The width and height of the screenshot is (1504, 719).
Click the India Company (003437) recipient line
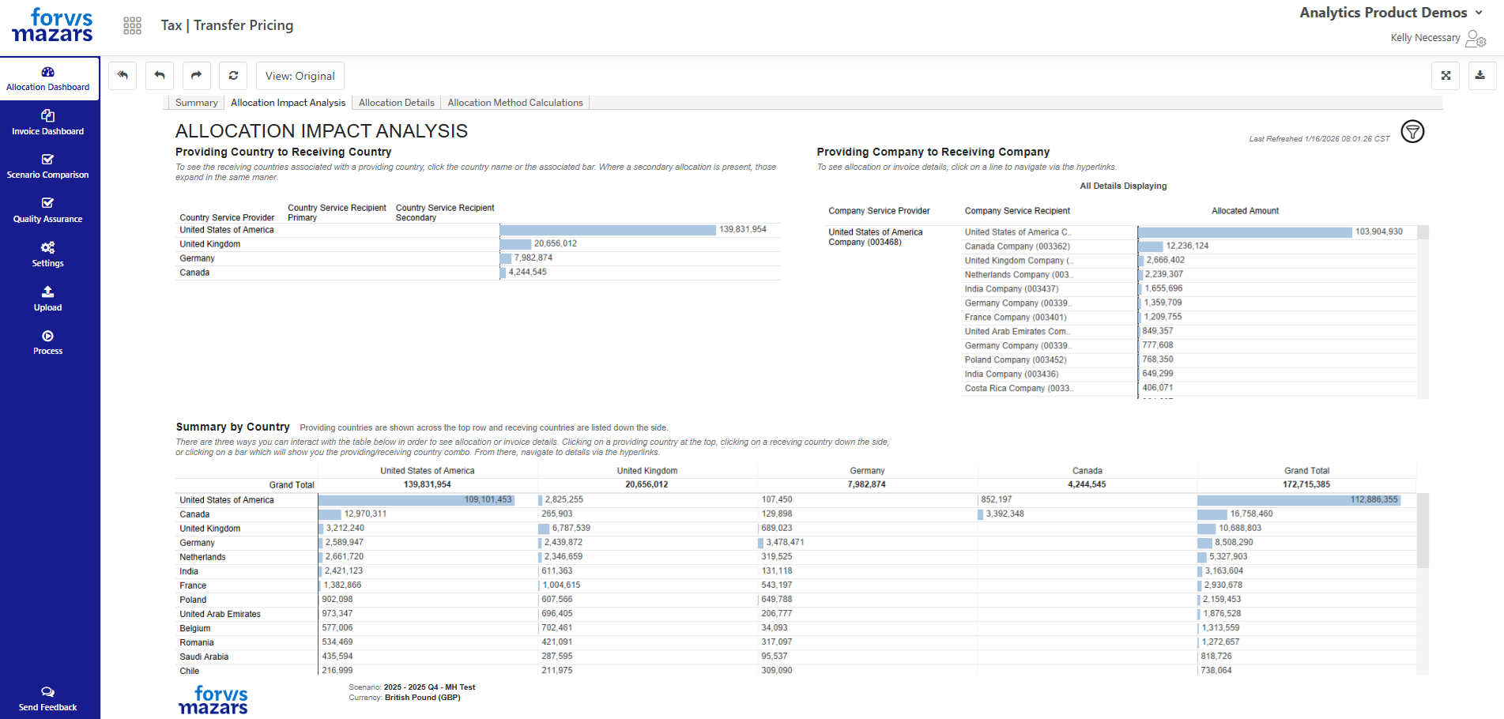coord(1012,289)
